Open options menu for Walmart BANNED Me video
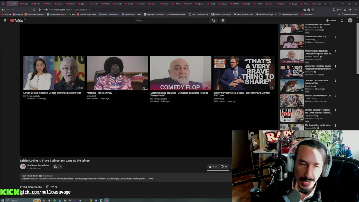 (x=335, y=96)
